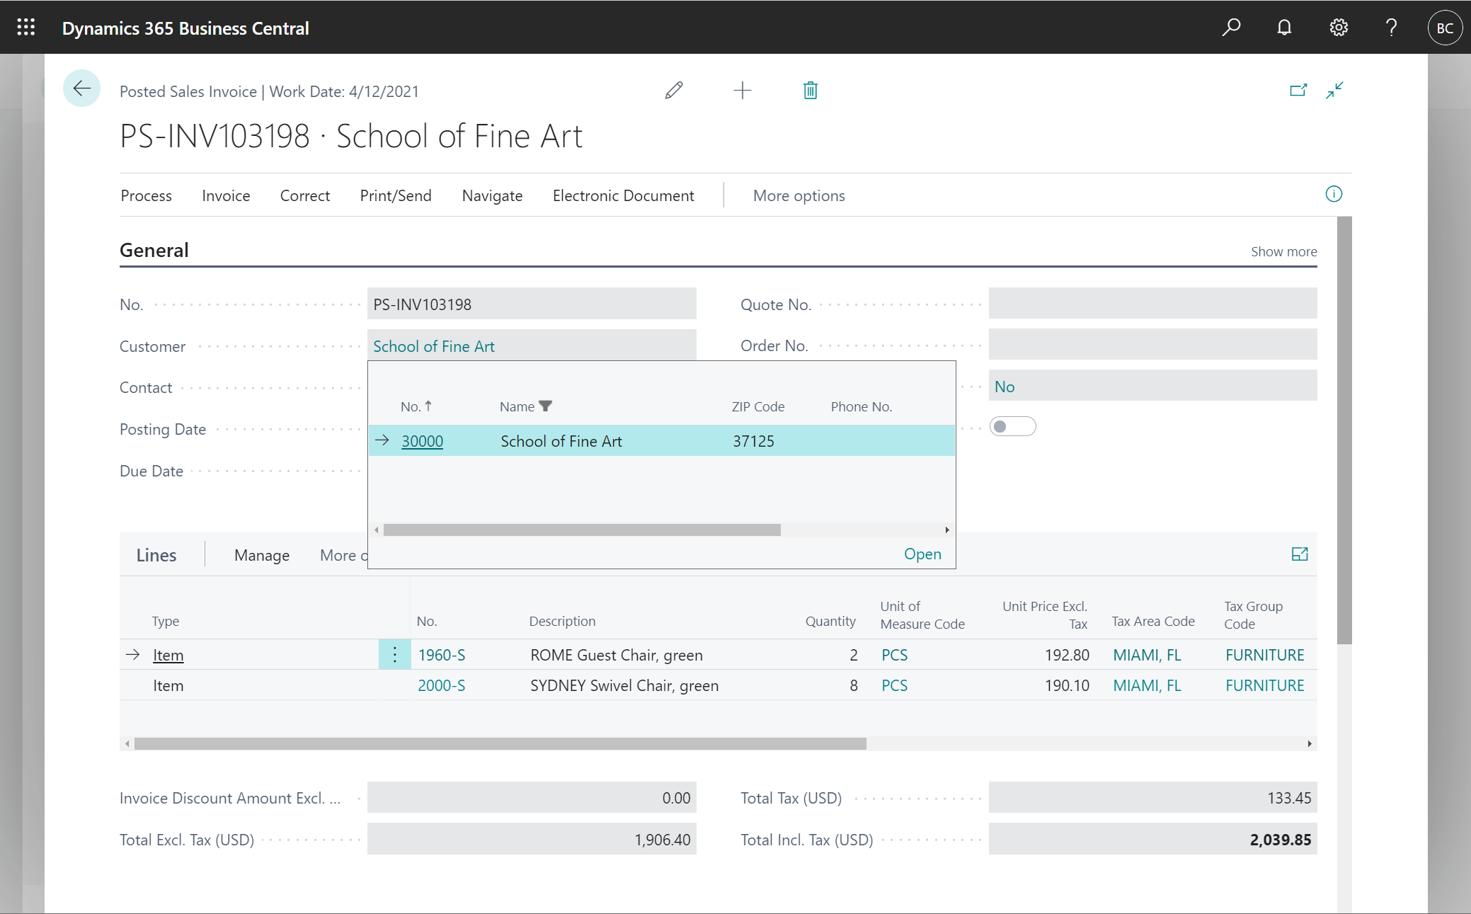Open the Phone No. column header
This screenshot has height=914, width=1471.
point(862,406)
